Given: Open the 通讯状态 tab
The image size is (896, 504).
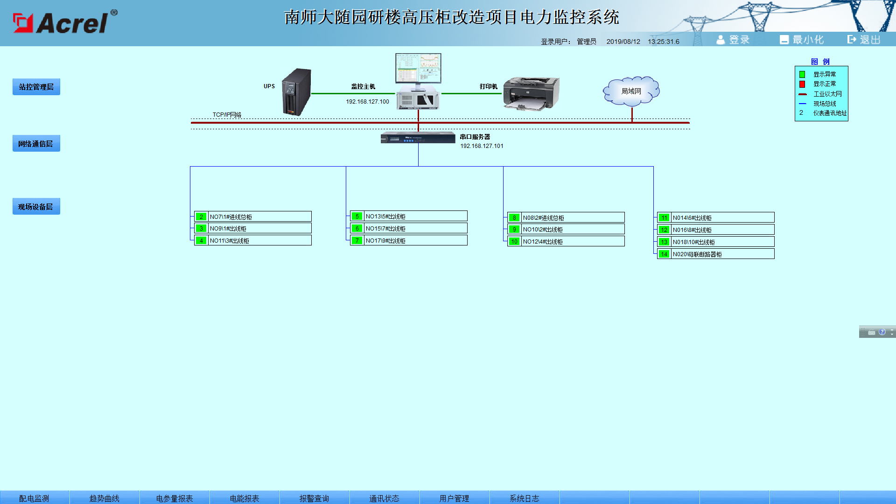Looking at the screenshot, I should pyautogui.click(x=384, y=498).
